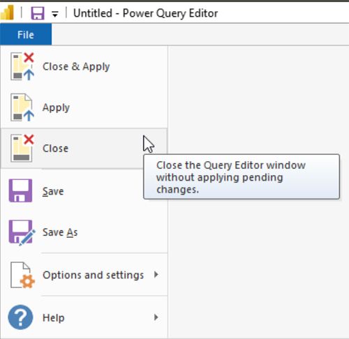This screenshot has width=349, height=339.
Task: Click the Apply icon with blue arrow
Action: pyautogui.click(x=22, y=107)
